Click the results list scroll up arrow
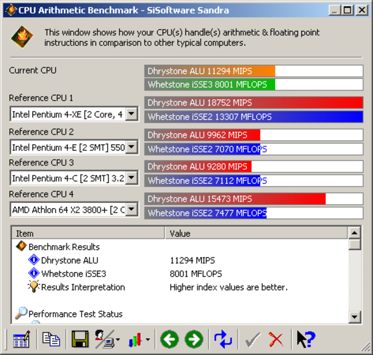Image resolution: width=373 pixels, height=355 pixels. pos(355,233)
